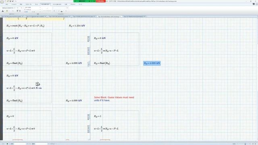
Task: Click Save icon in quick access toolbar
Action: pyautogui.click(x=10, y=1)
